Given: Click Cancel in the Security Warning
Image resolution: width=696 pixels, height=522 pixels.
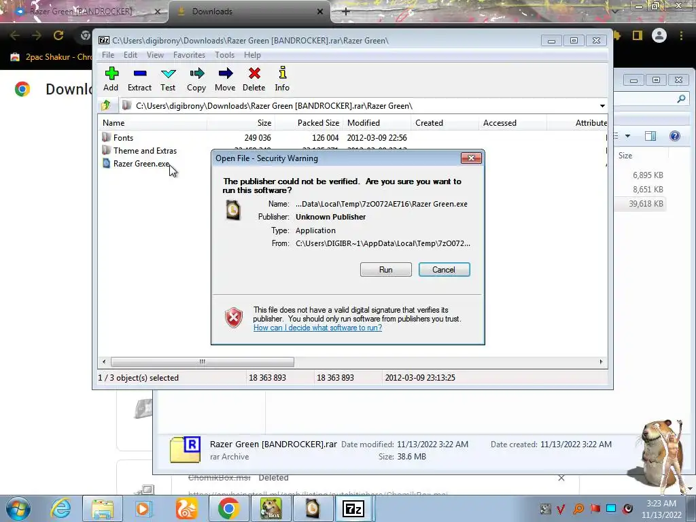Looking at the screenshot, I should [444, 269].
